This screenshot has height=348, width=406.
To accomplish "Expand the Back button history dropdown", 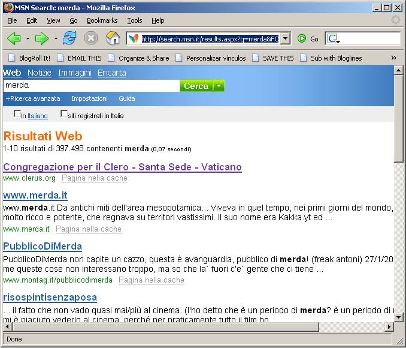I will click(x=28, y=38).
